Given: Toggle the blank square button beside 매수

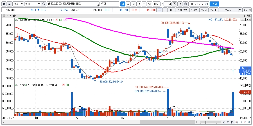Looking at the screenshot, I should click(x=159, y=10).
